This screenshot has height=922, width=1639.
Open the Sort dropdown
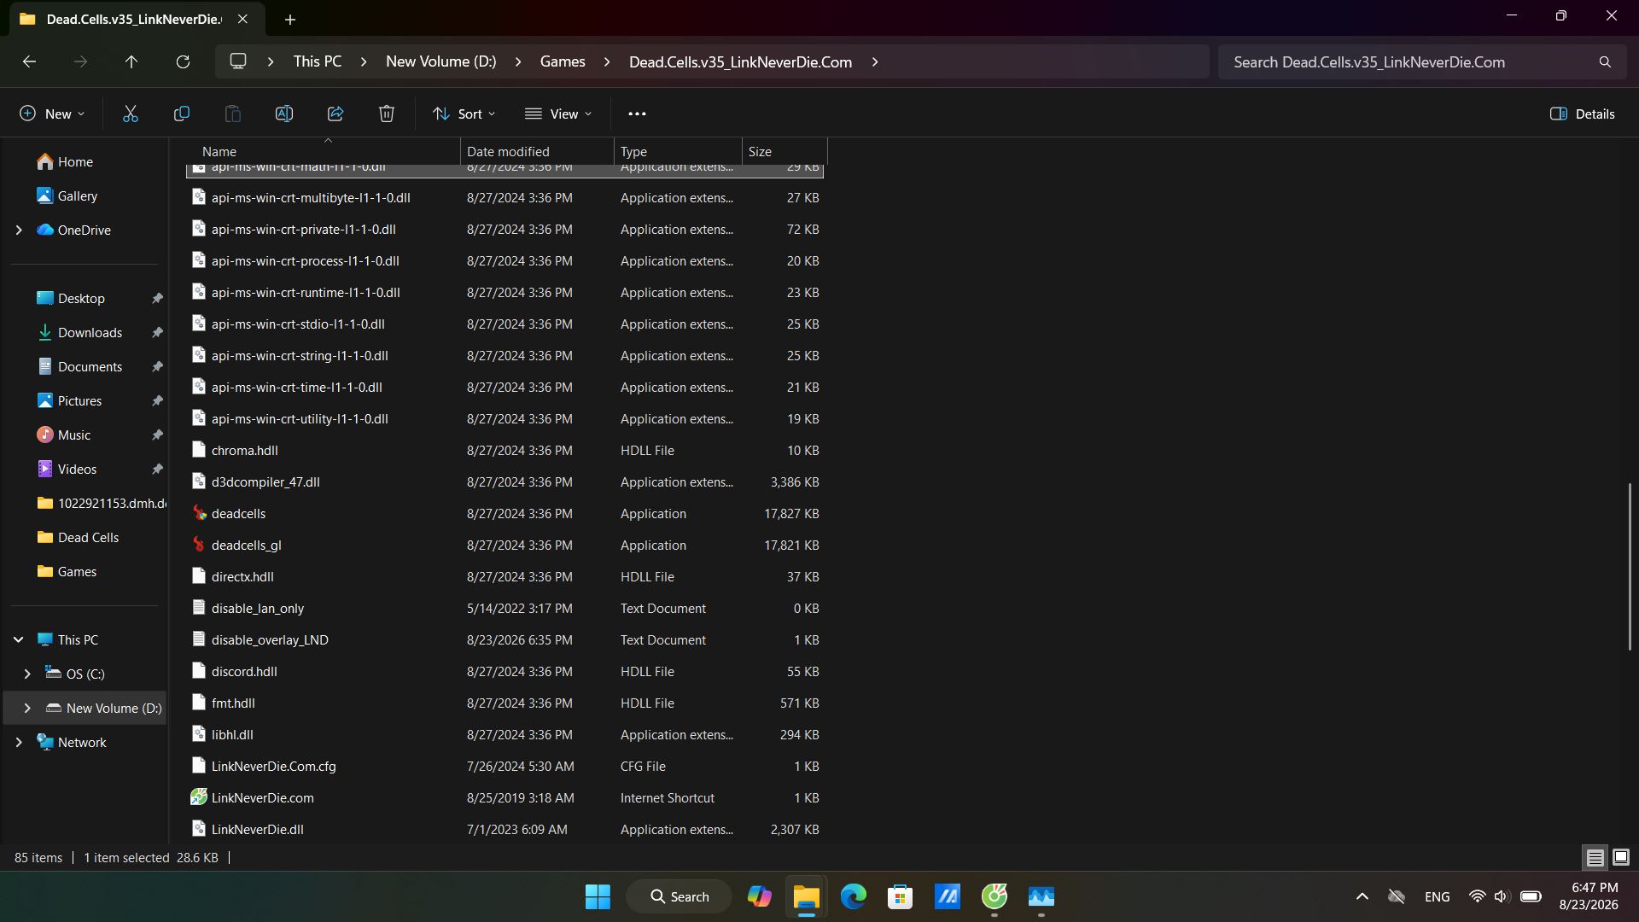click(x=464, y=114)
